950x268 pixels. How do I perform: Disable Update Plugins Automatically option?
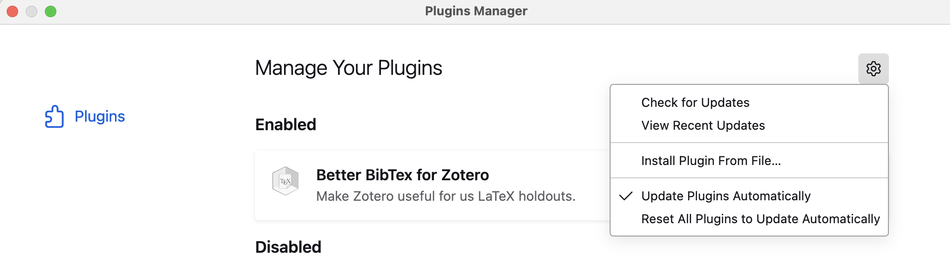coord(726,196)
